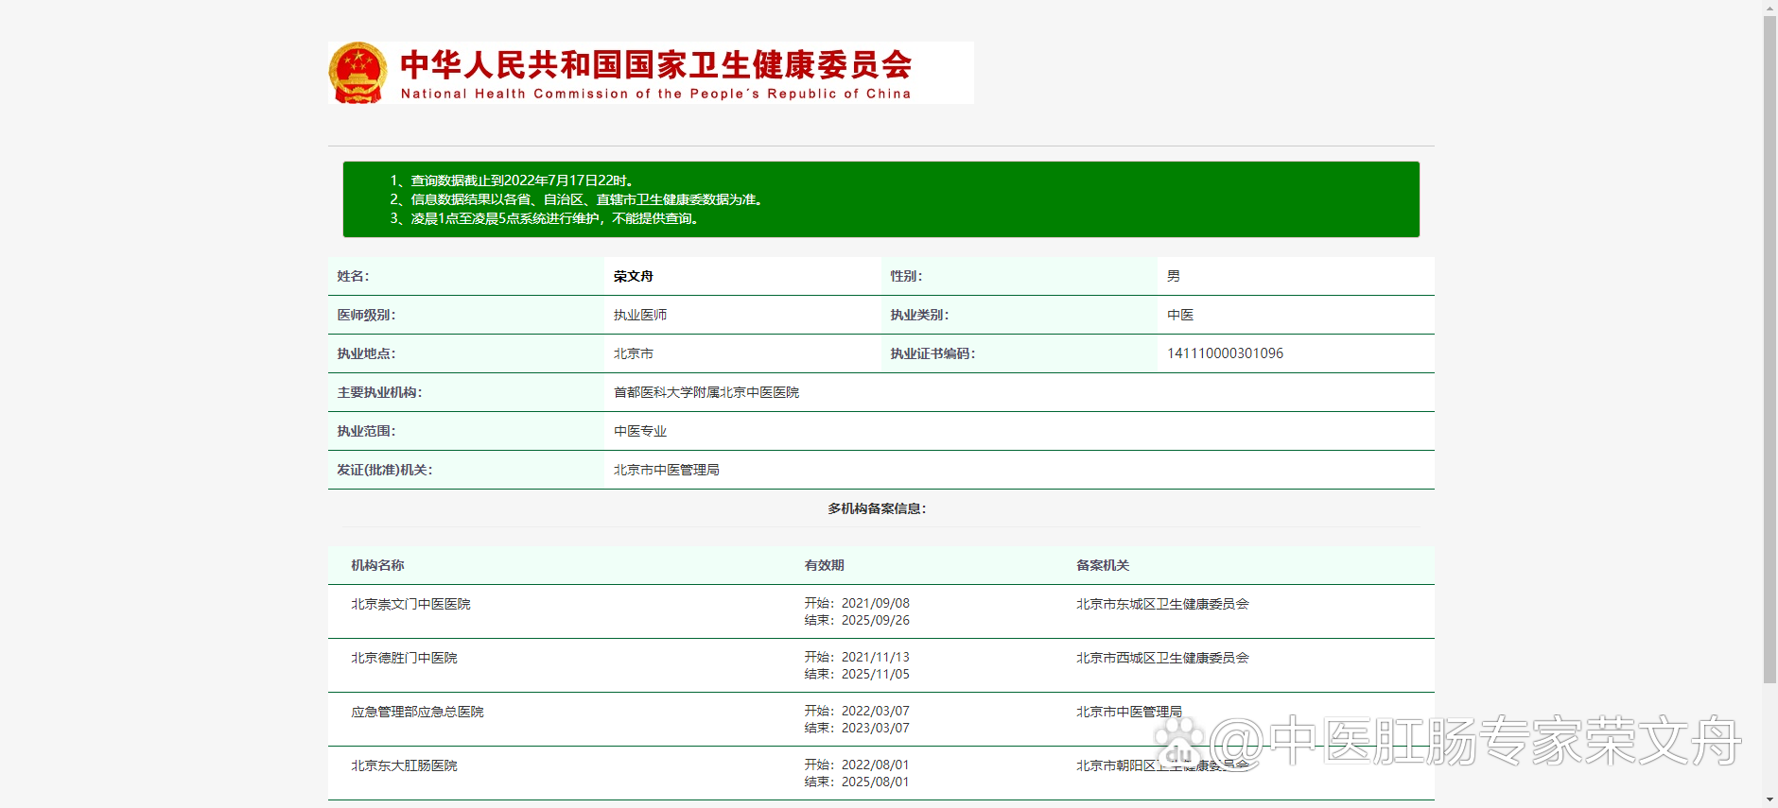Click end date 2025/09/26

(x=876, y=620)
